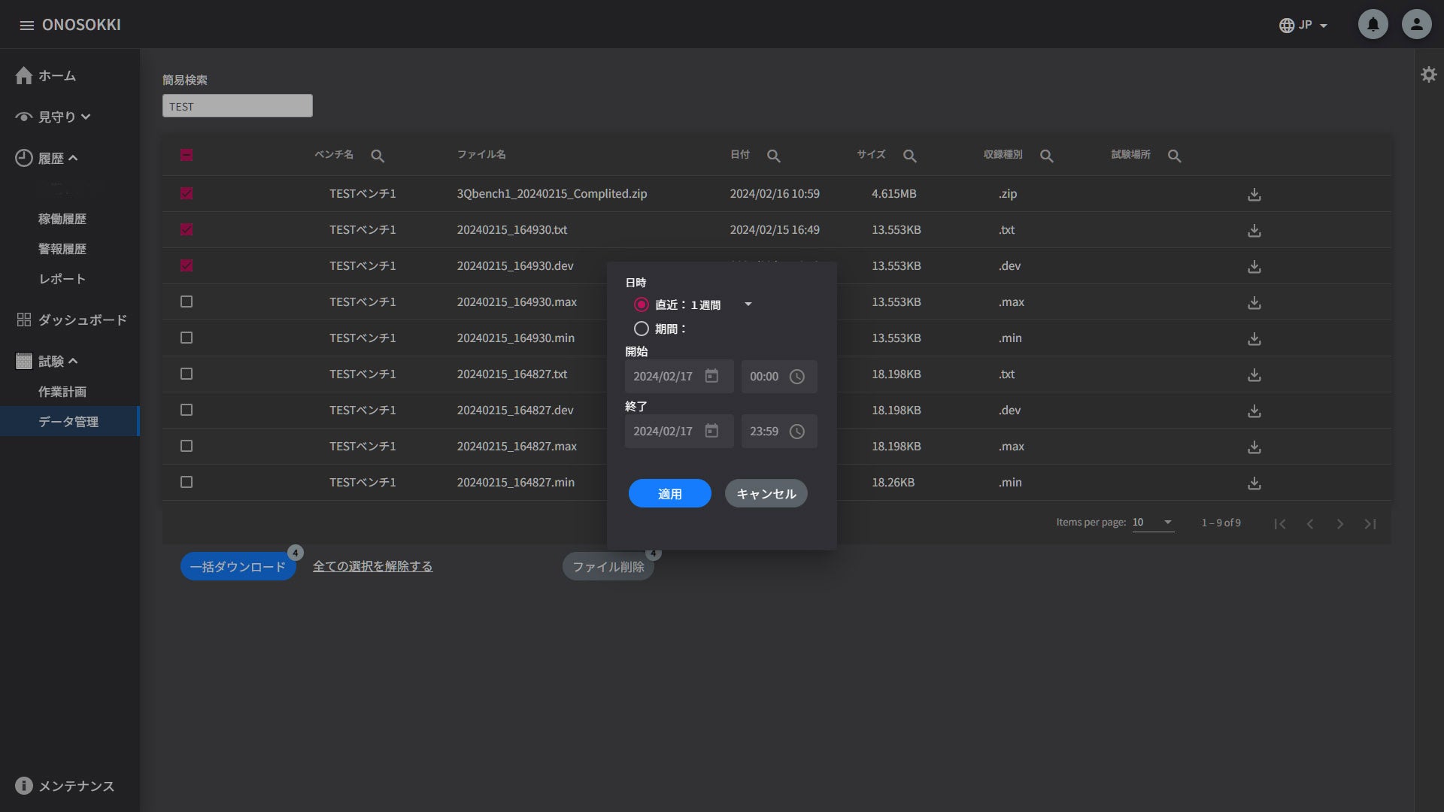The image size is (1444, 812).
Task: Click the 簡易検索 input field with TEST
Action: point(237,106)
